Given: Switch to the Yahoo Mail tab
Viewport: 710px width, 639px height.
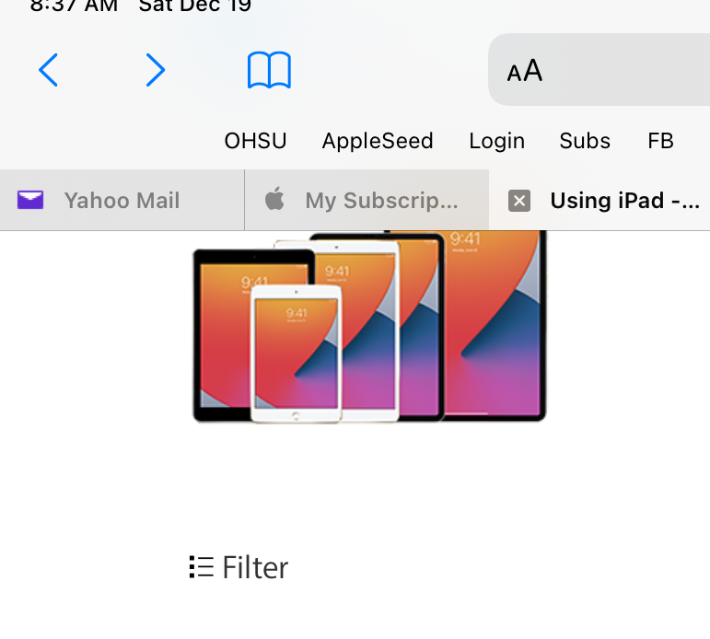Looking at the screenshot, I should (x=122, y=200).
